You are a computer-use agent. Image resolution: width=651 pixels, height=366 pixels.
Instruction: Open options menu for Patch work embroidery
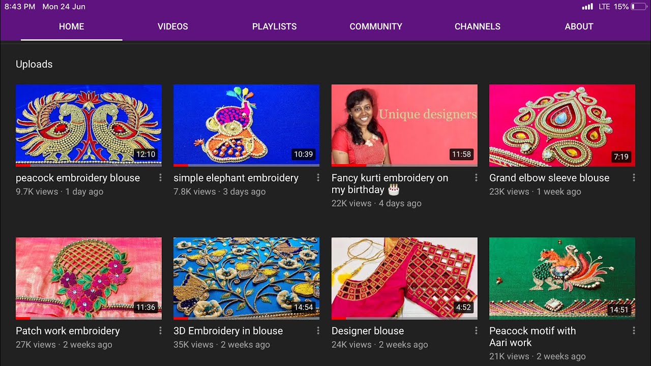pos(160,330)
